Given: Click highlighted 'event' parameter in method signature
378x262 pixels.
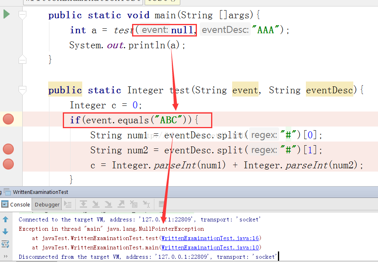Looking at the screenshot, I should pos(245,90).
